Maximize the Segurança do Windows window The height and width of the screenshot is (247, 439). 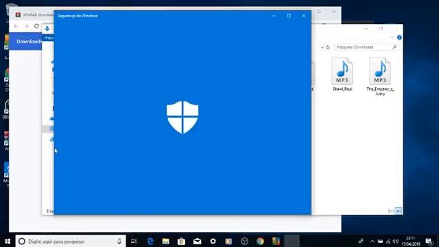click(x=289, y=16)
